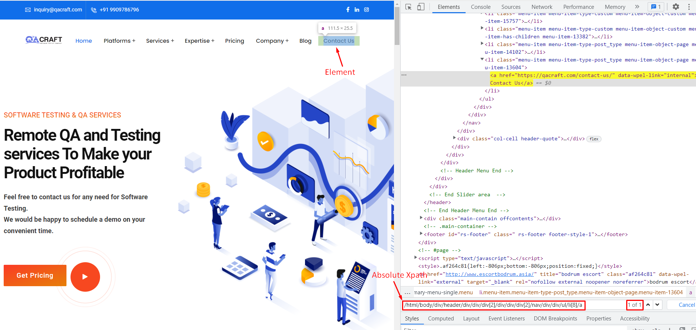The height and width of the screenshot is (330, 696).
Task: Cancel the DevTools search
Action: [x=686, y=305]
